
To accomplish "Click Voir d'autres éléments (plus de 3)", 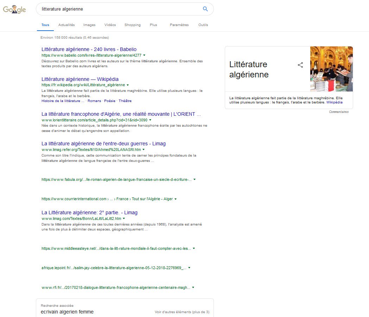I will 182,312.
